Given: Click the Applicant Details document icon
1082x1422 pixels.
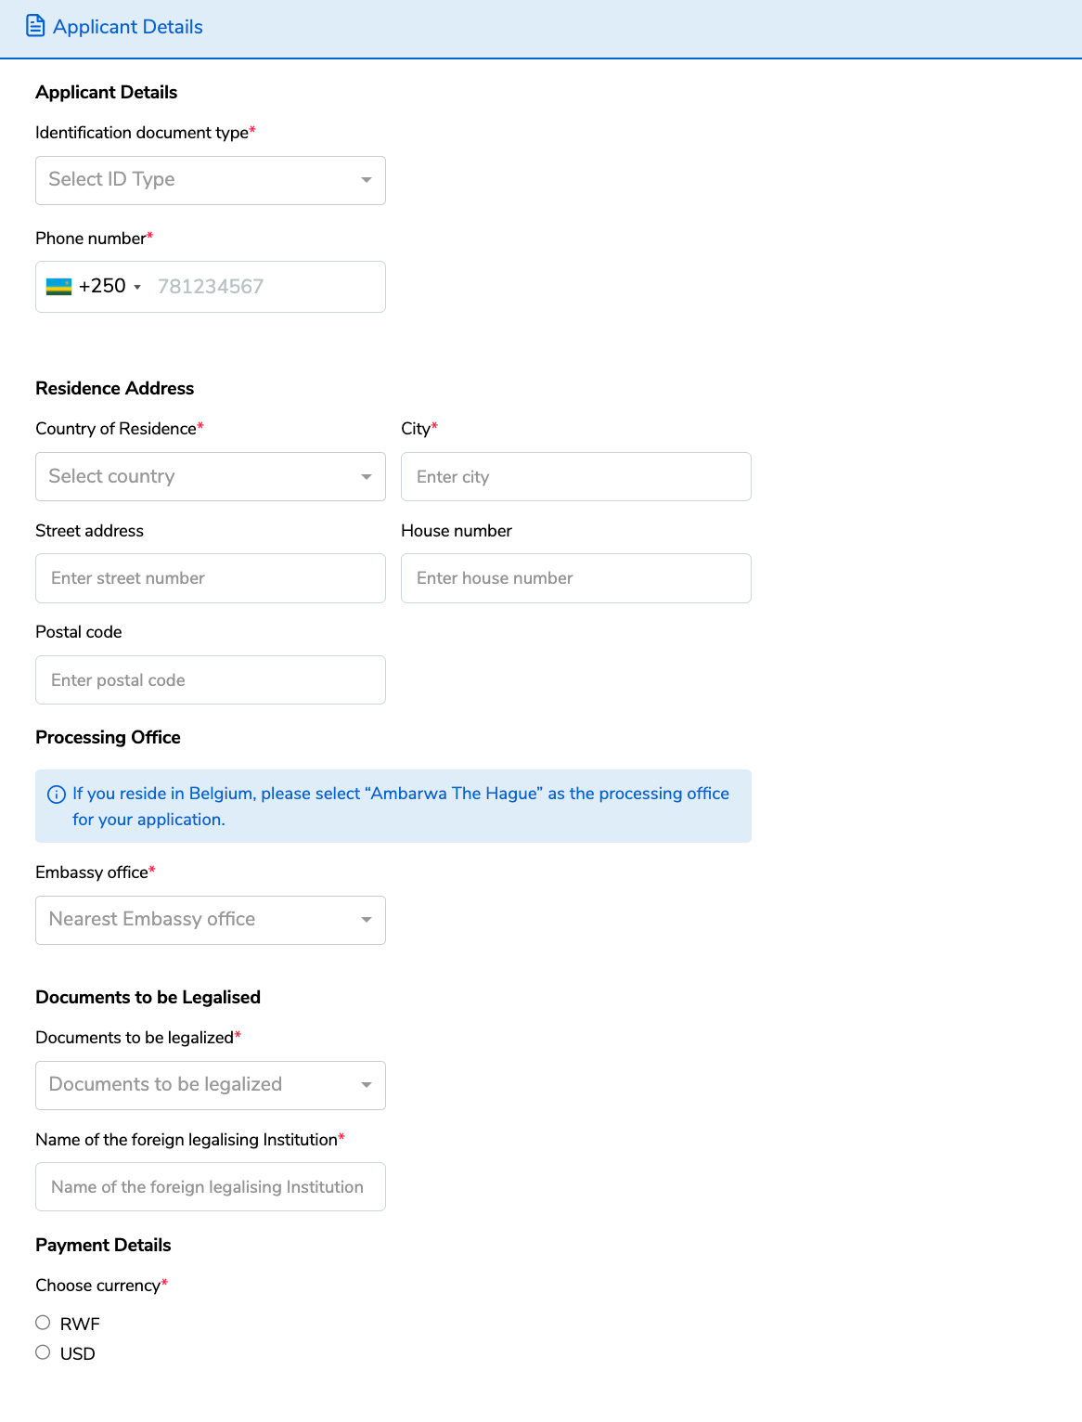Looking at the screenshot, I should [35, 26].
